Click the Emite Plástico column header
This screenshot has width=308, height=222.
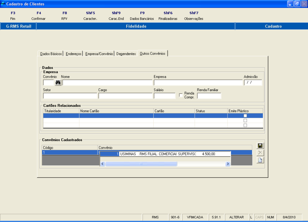[x=245, y=111]
